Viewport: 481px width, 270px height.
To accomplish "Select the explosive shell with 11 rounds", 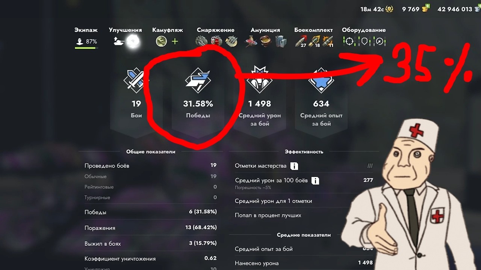I will [x=328, y=41].
